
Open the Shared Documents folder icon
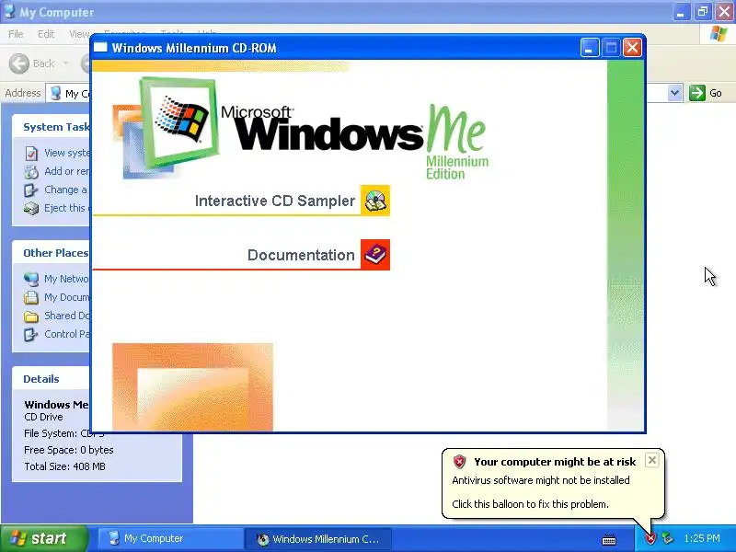pyautogui.click(x=31, y=316)
